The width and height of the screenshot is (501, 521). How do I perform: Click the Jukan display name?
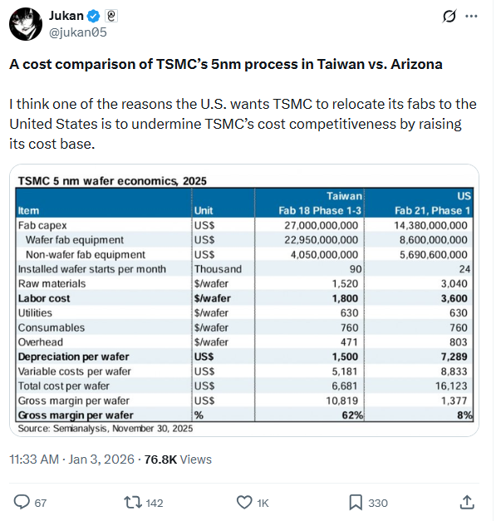coord(66,16)
